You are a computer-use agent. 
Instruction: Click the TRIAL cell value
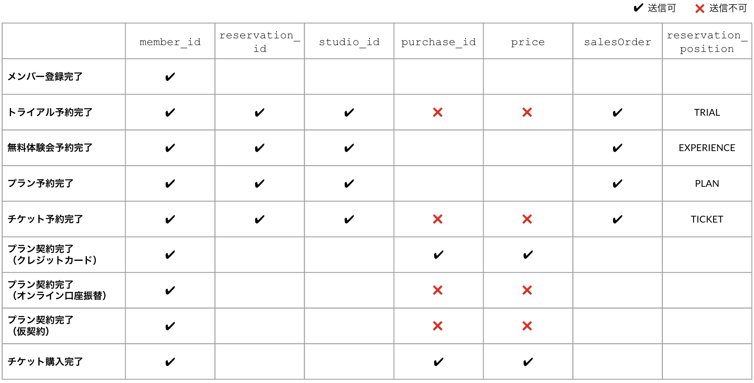pyautogui.click(x=707, y=112)
